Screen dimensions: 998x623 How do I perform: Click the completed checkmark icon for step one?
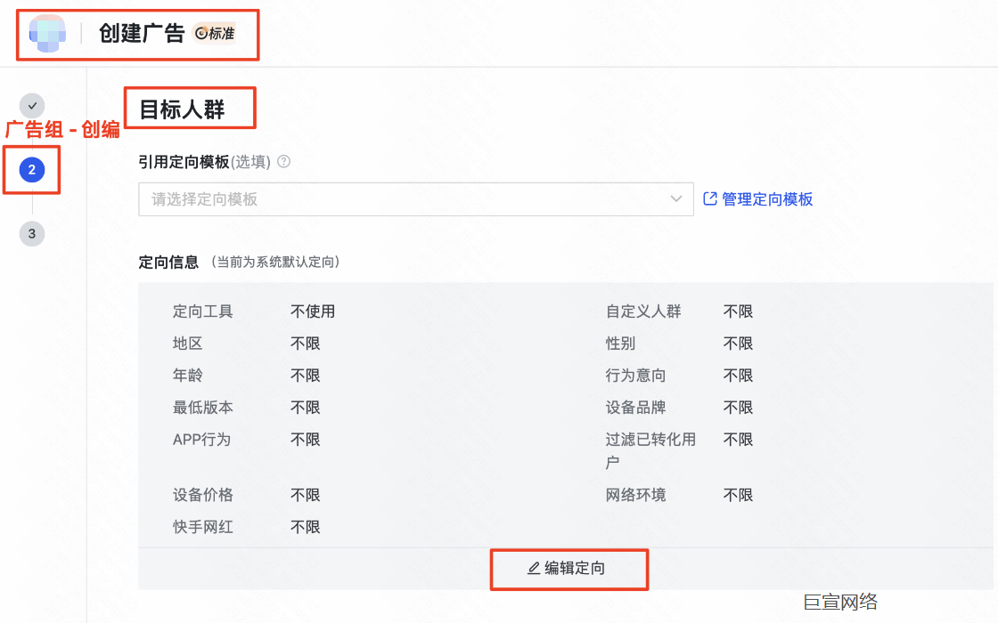tap(32, 105)
